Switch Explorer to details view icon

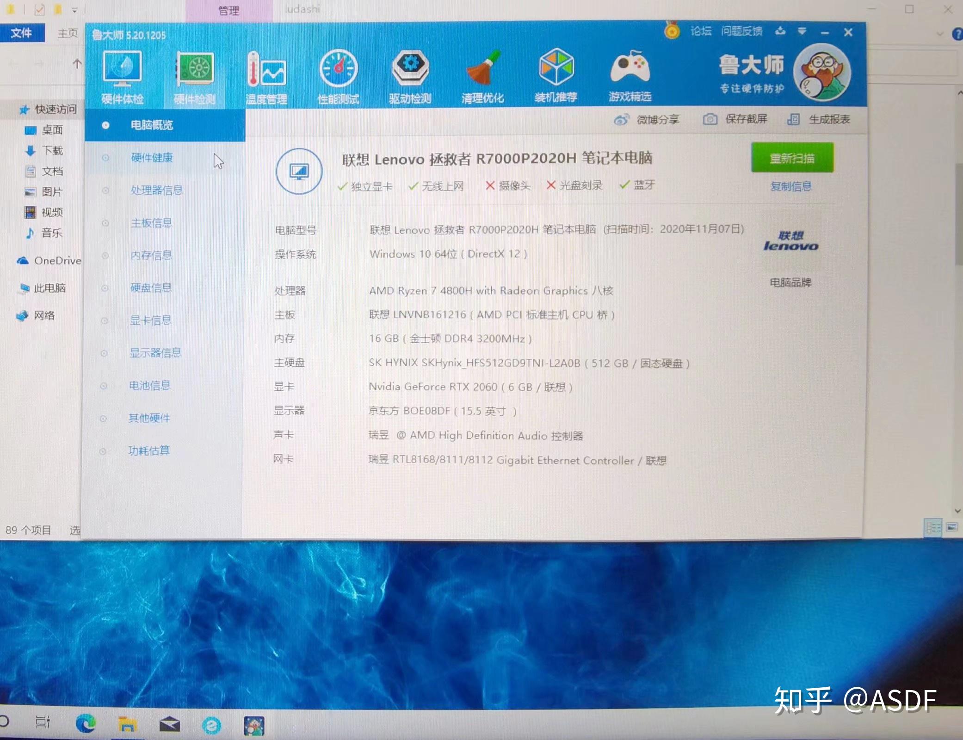tap(932, 527)
